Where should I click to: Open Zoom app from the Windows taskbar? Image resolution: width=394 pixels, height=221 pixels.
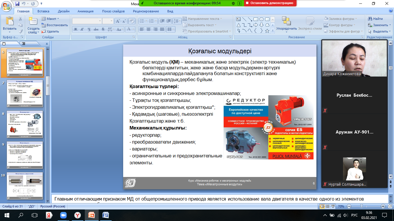[63, 215]
